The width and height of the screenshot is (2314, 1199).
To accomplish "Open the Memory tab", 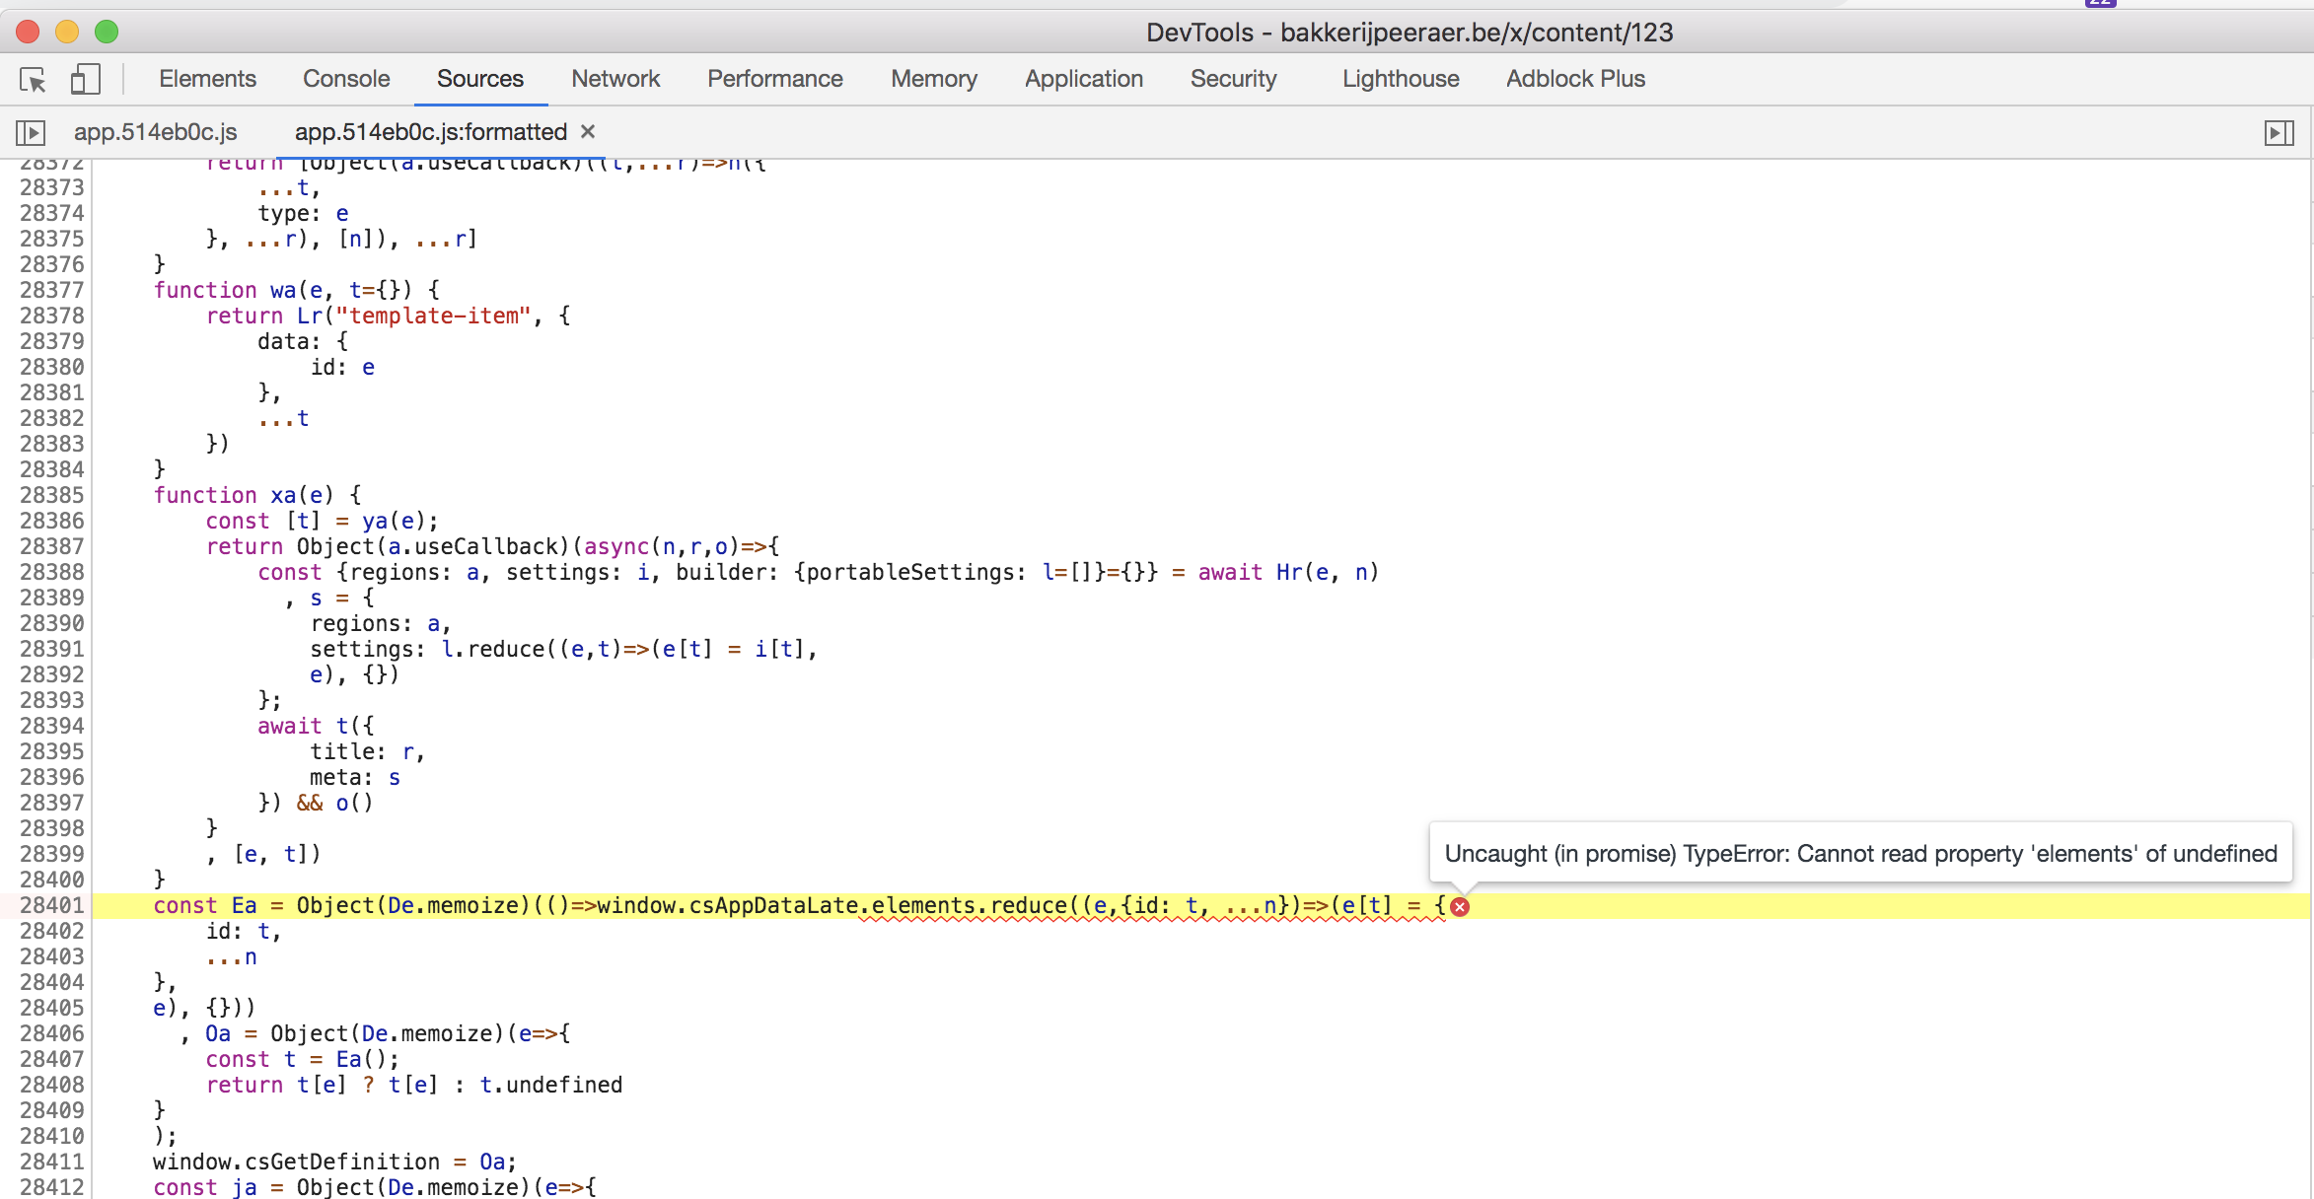I will (x=933, y=79).
